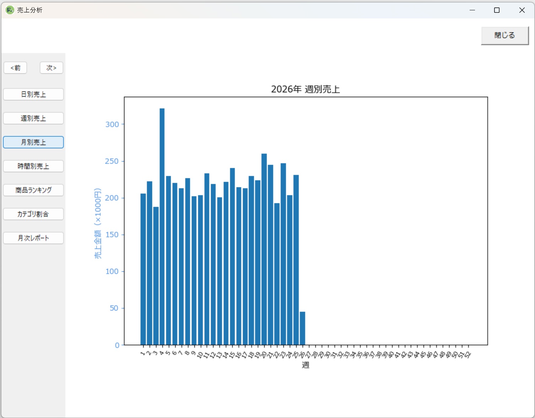Close the window with the X button

522,10
